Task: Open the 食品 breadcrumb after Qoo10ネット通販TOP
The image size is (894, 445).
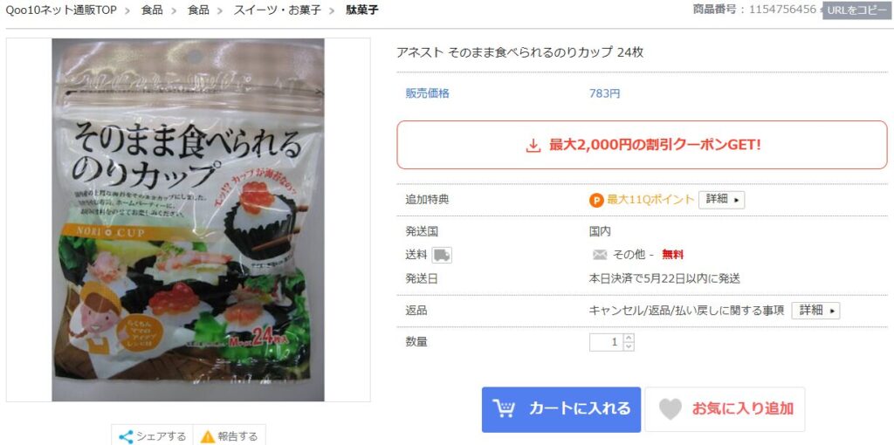Action: pos(152,10)
